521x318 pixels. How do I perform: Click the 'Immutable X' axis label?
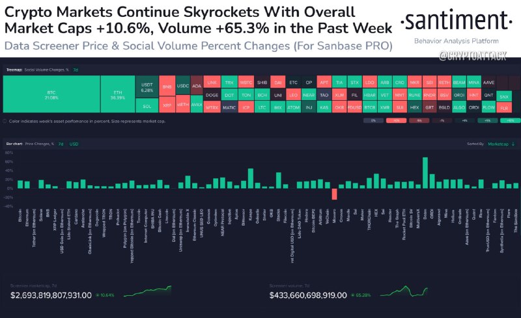pos(188,220)
